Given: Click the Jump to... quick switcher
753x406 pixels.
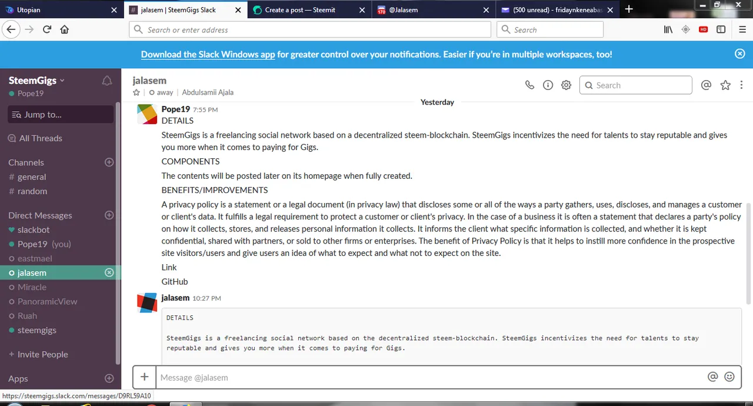Looking at the screenshot, I should (x=61, y=114).
